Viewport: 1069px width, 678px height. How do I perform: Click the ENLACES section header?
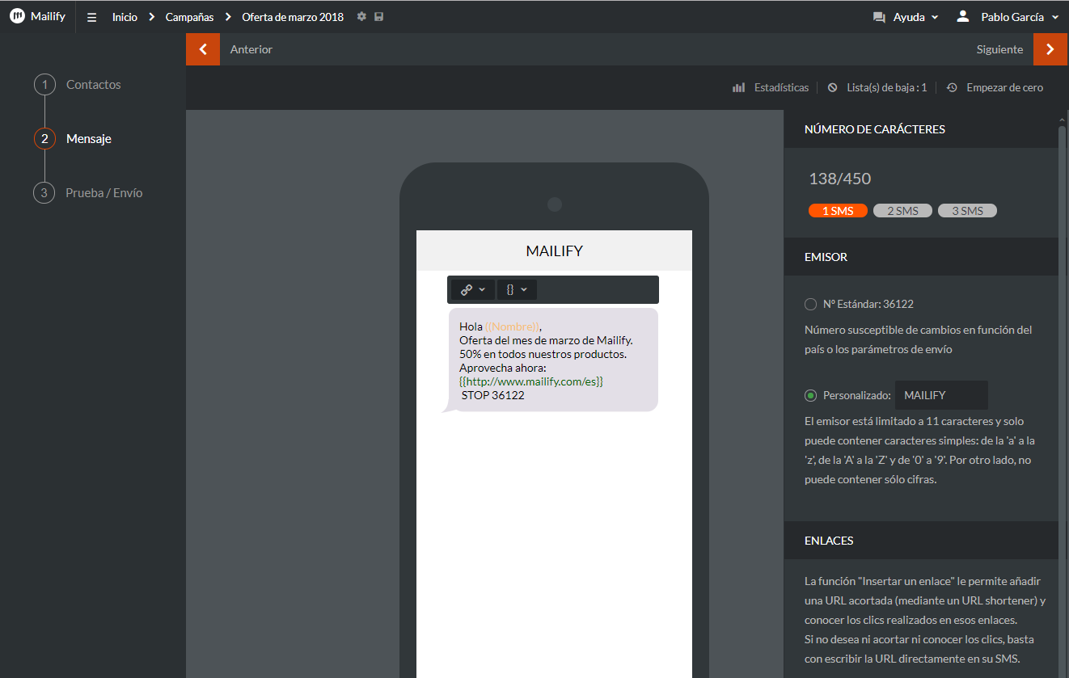[829, 541]
